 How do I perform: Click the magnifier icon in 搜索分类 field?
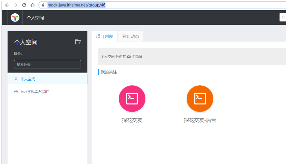pyautogui.click(x=76, y=64)
